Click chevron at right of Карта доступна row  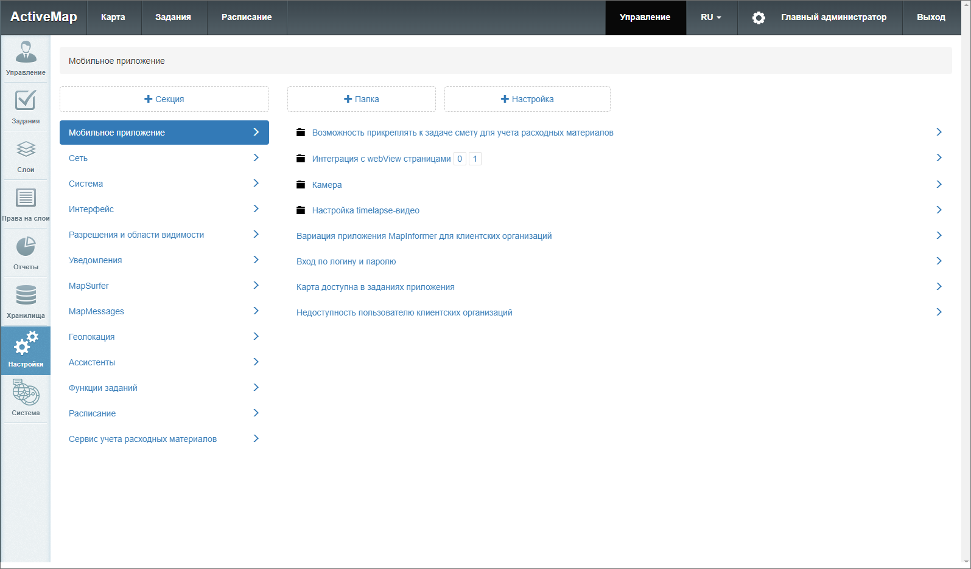click(939, 286)
